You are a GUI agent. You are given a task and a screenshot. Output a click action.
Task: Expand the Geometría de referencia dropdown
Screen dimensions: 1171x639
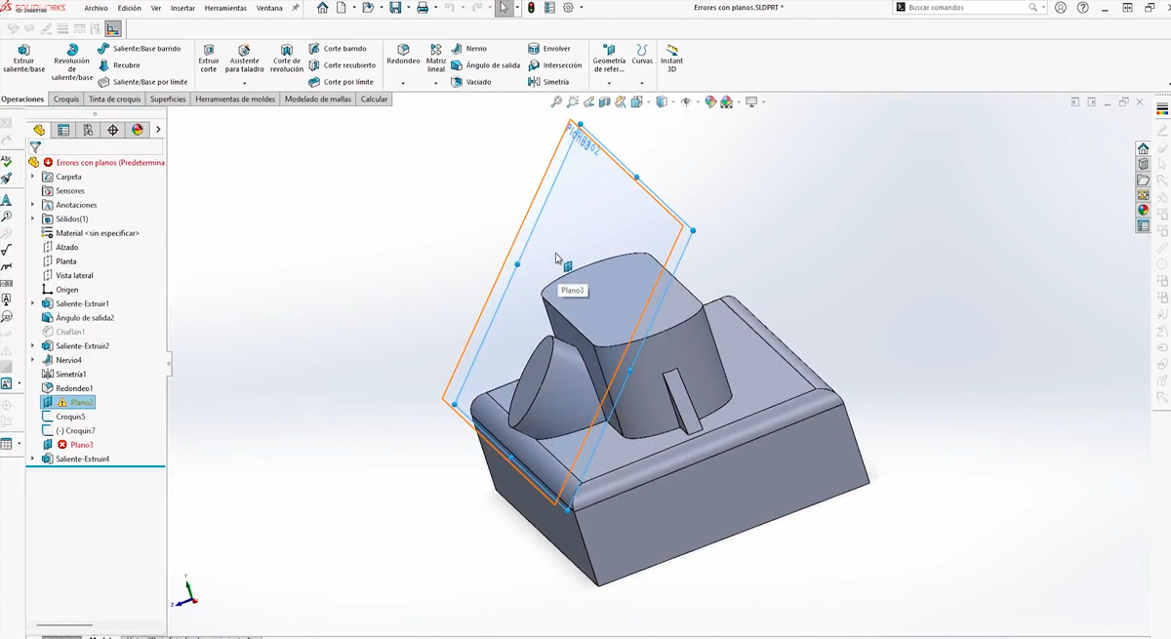click(x=609, y=83)
